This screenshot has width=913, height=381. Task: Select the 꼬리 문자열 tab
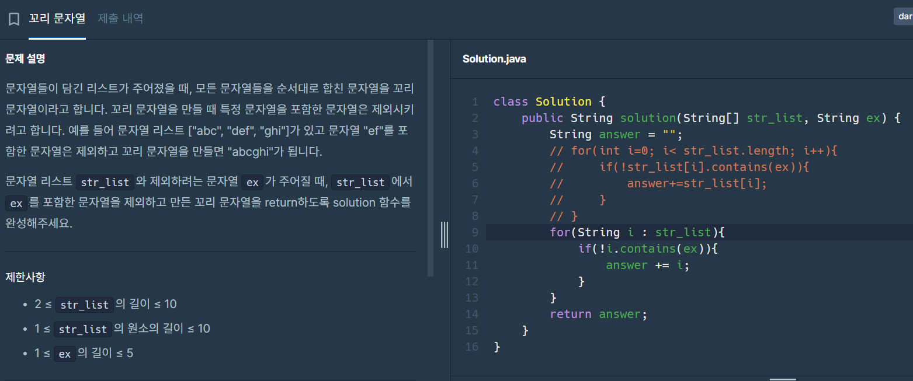[57, 19]
